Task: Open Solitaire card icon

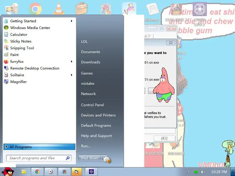Action: click(6, 75)
